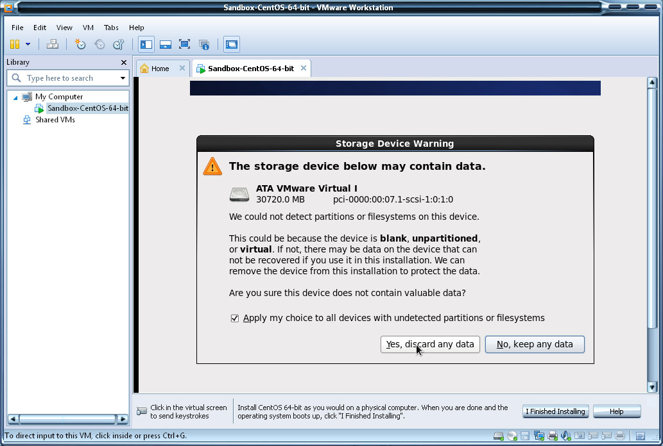Open the message log icon in status bar
This screenshot has height=446, width=663.
[641, 436]
